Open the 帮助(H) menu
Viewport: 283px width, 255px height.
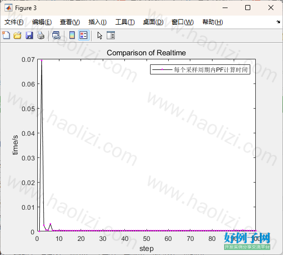(213, 22)
